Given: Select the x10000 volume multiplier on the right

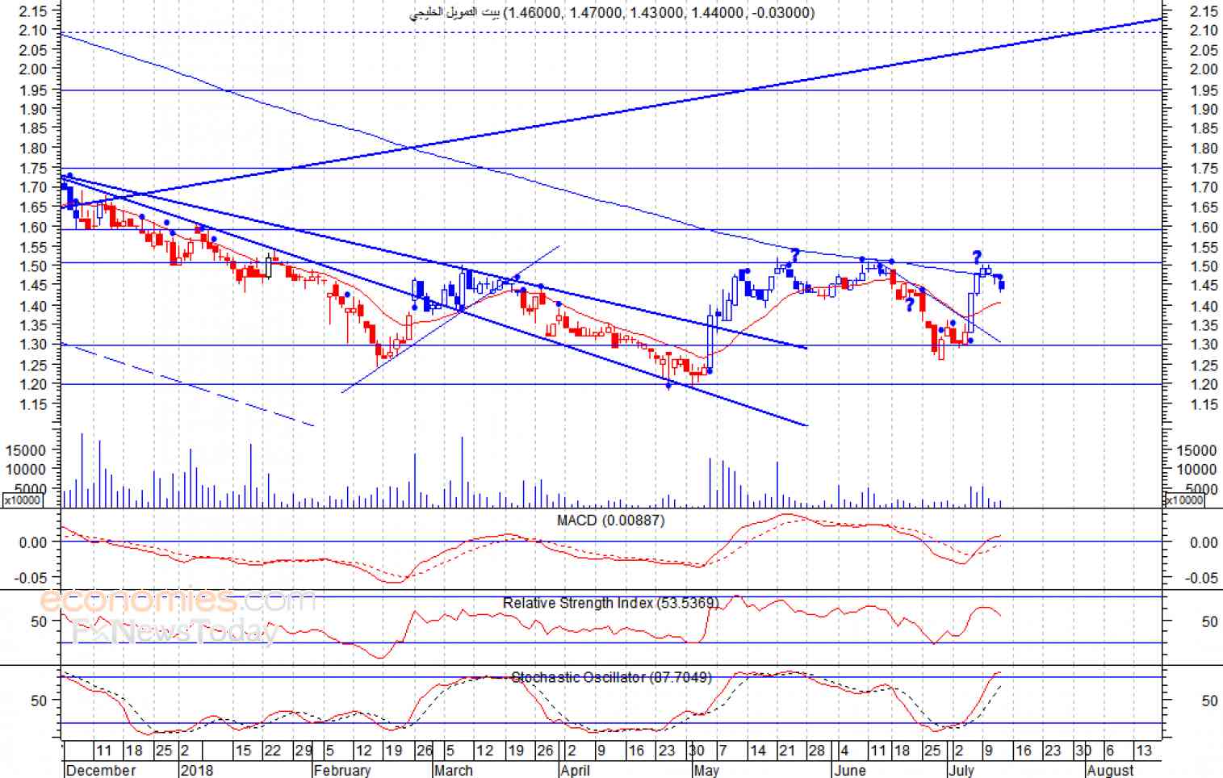Looking at the screenshot, I should tap(1185, 500).
